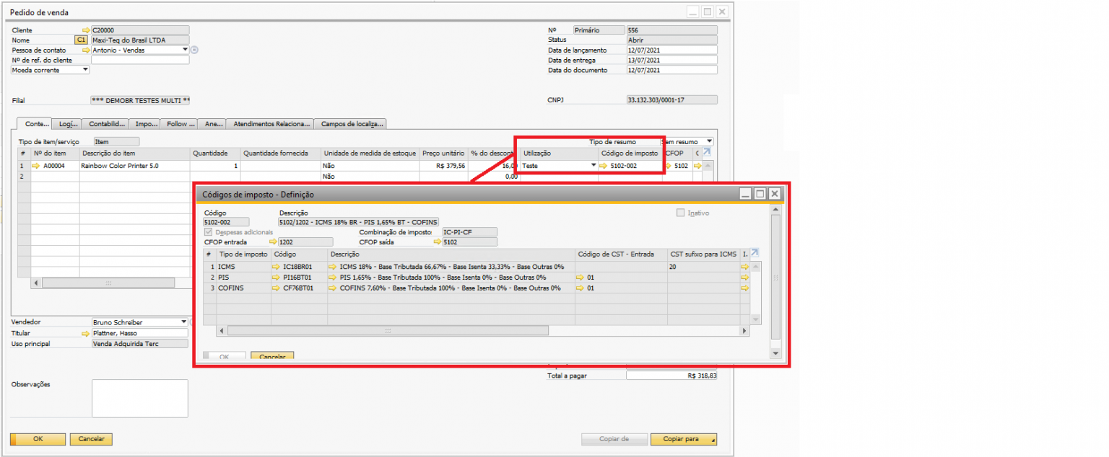The width and height of the screenshot is (1109, 457).
Task: Click link arrow beside code IC18BR01
Action: pos(277,267)
